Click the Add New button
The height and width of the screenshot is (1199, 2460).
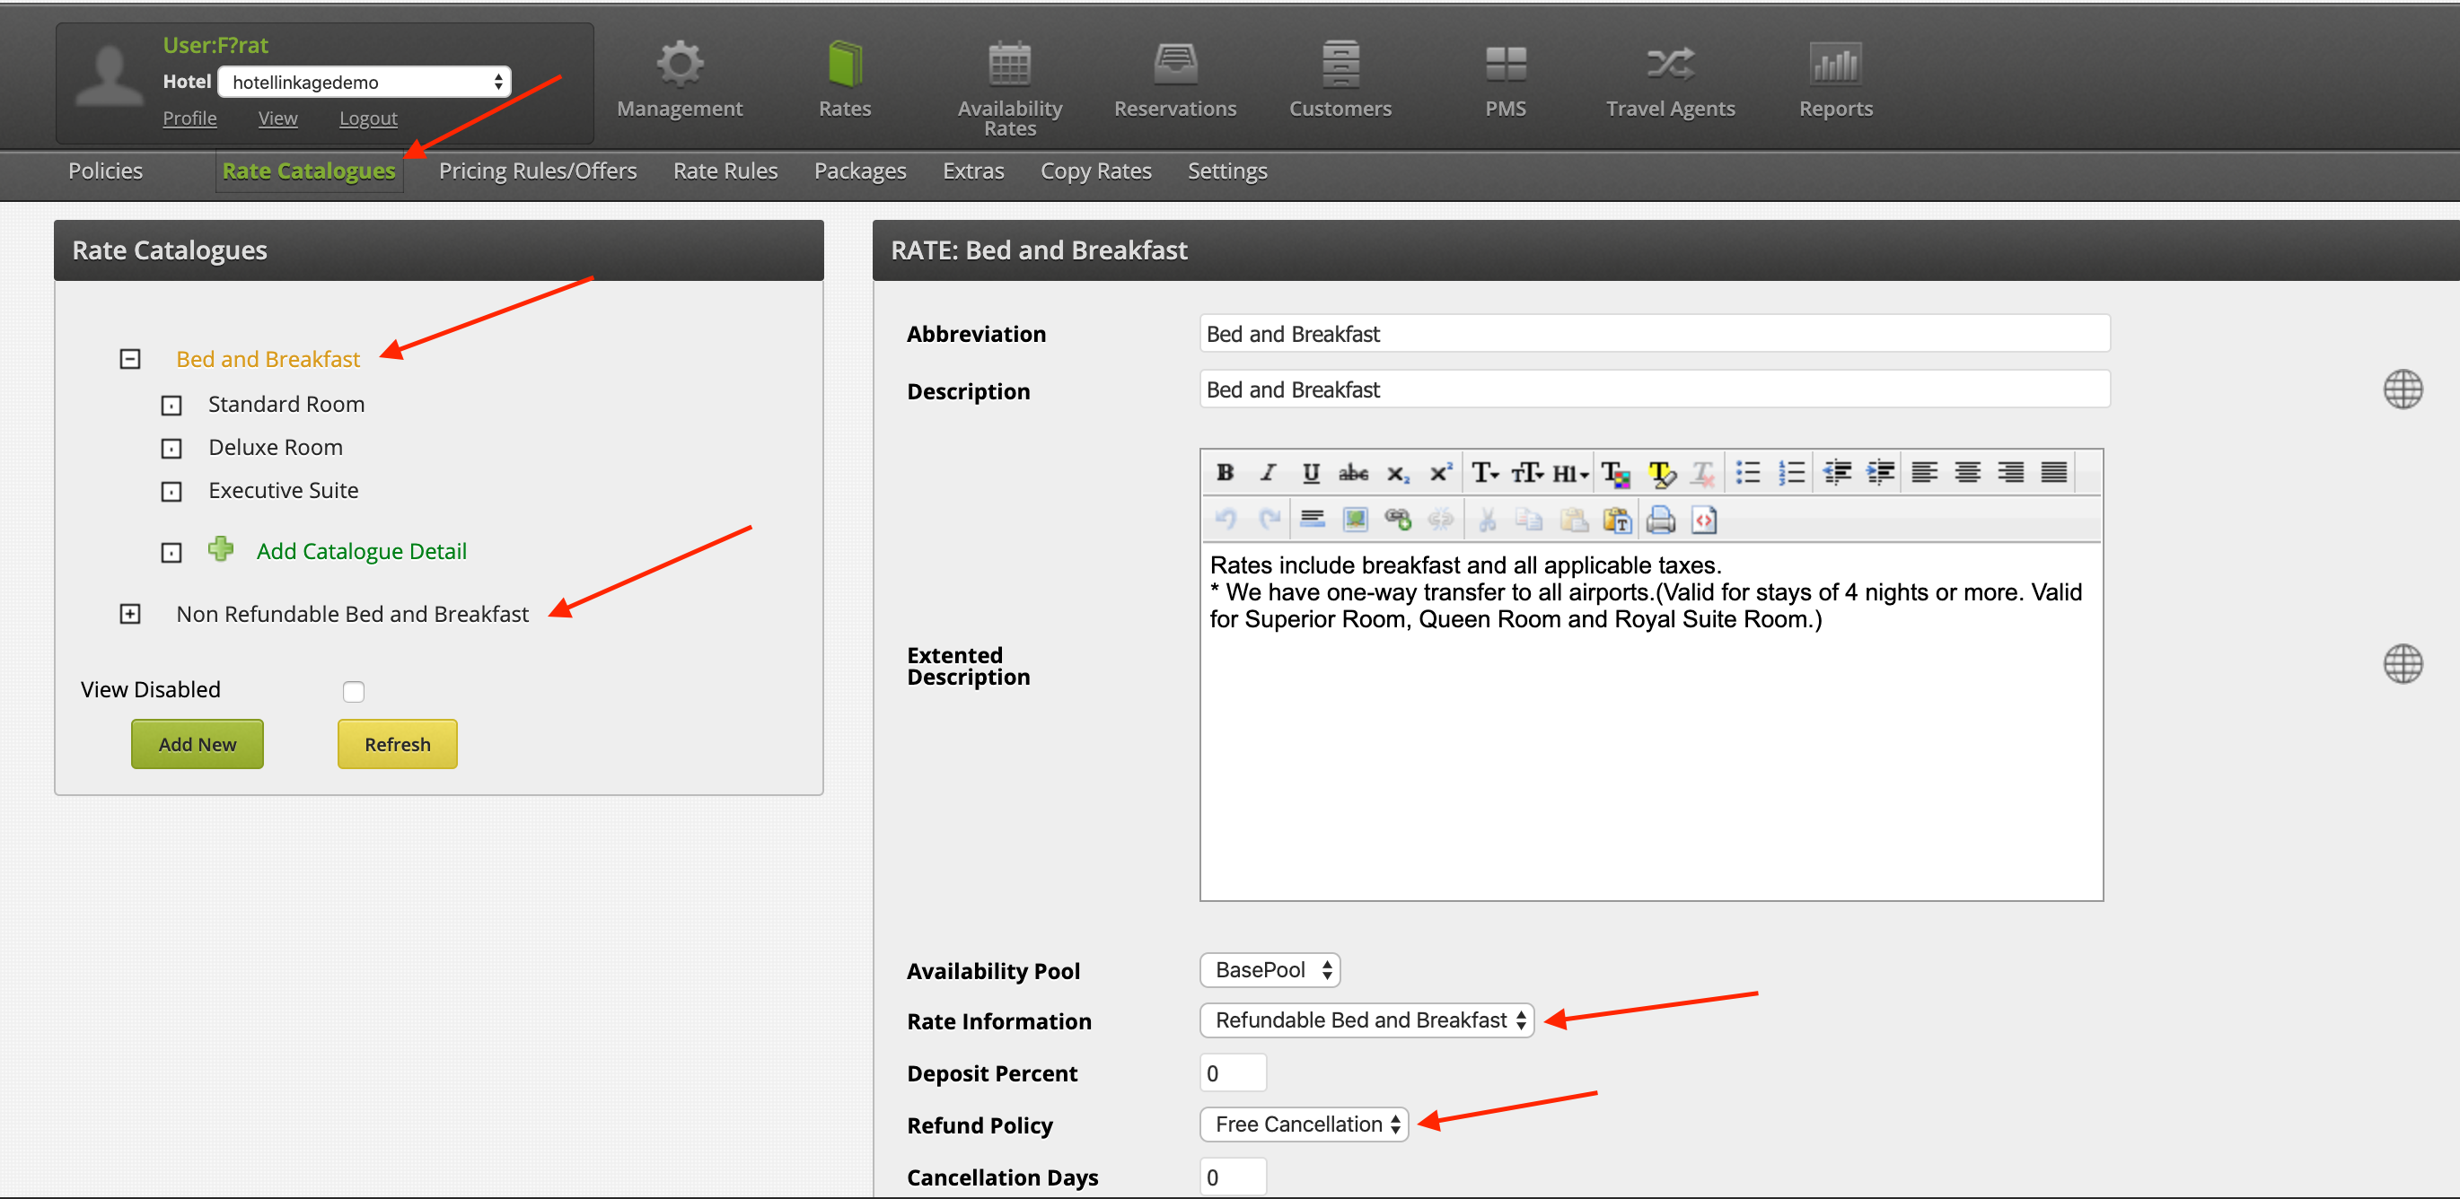[197, 744]
